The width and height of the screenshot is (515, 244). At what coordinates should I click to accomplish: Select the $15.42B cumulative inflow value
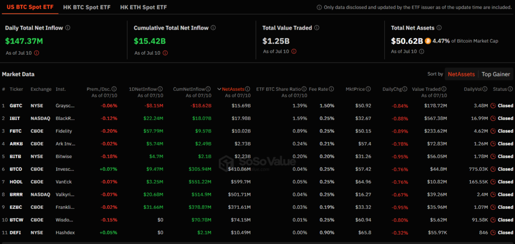[150, 41]
